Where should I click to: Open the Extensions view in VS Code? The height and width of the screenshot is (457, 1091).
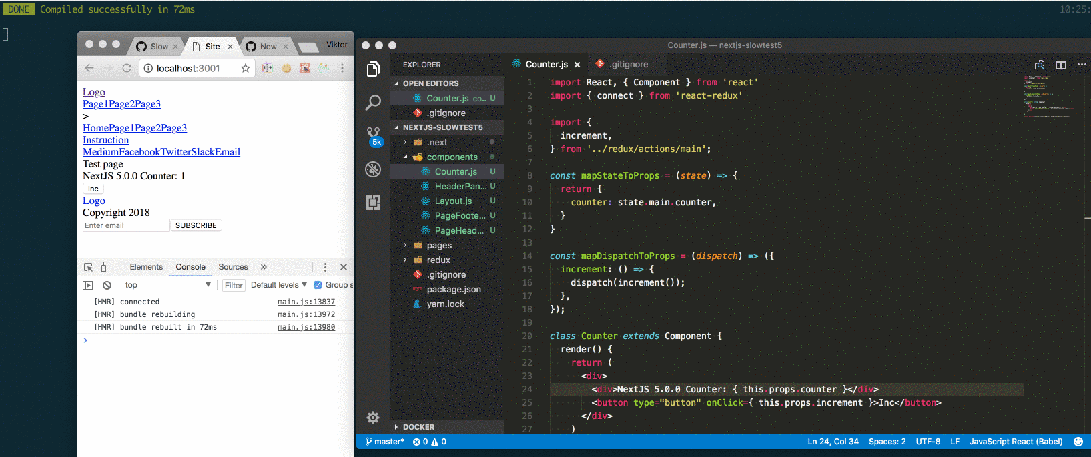point(373,203)
